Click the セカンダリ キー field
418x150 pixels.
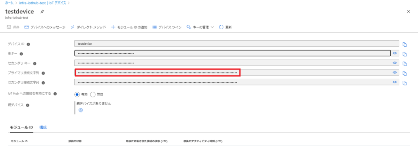[237, 63]
